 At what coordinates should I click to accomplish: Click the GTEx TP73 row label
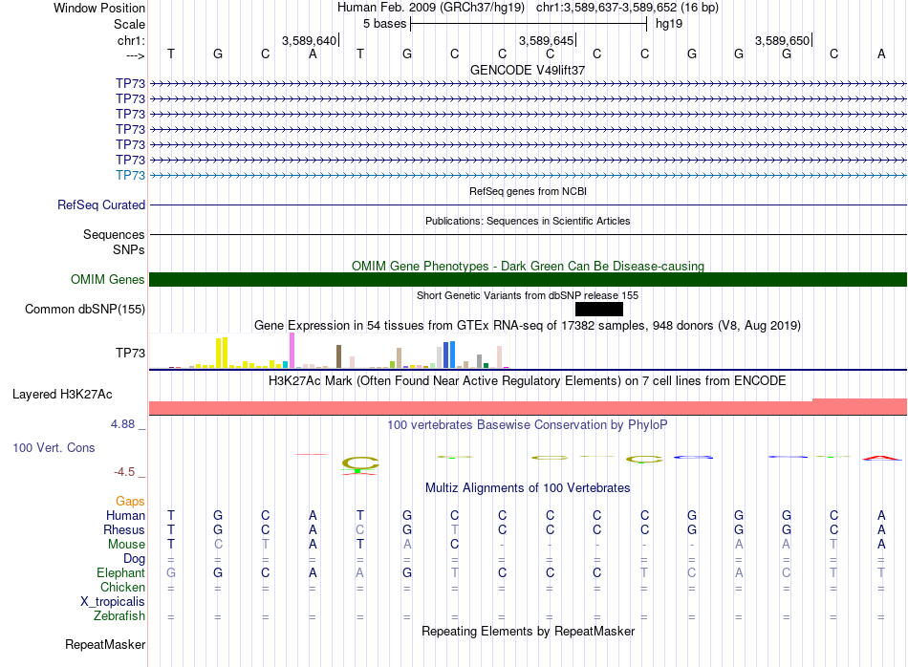(130, 354)
